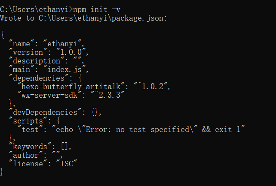
Task: Click the "description" key
Action: pyautogui.click(x=37, y=61)
